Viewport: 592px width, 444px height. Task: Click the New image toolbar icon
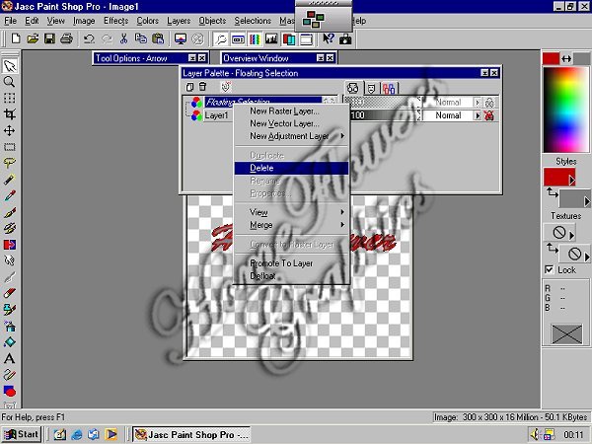coord(16,38)
